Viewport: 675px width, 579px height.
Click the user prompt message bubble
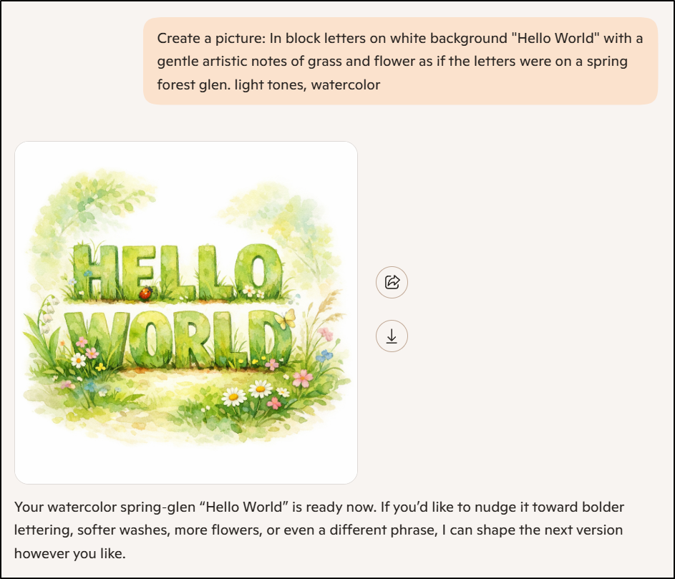pos(399,61)
